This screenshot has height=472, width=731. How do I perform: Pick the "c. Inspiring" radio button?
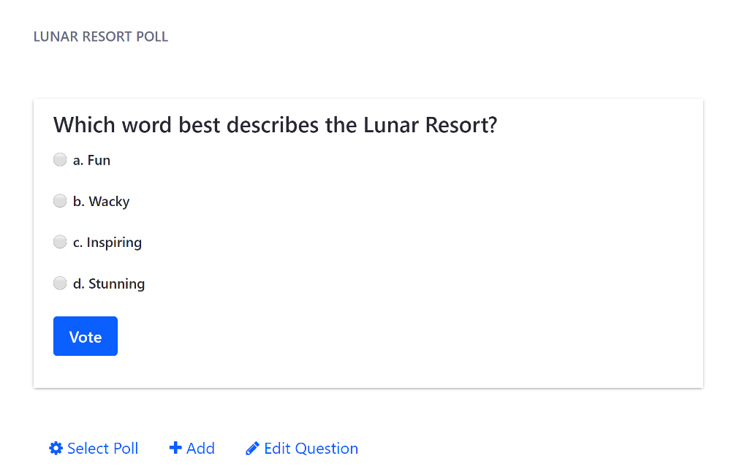point(60,242)
